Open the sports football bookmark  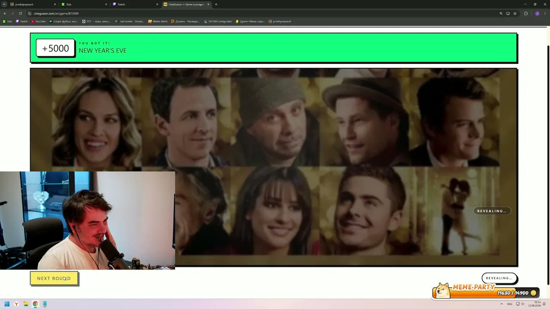(x=64, y=21)
